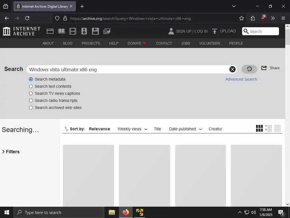This screenshot has height=218, width=290.
Task: Sort results by Title
Action: (x=157, y=129)
